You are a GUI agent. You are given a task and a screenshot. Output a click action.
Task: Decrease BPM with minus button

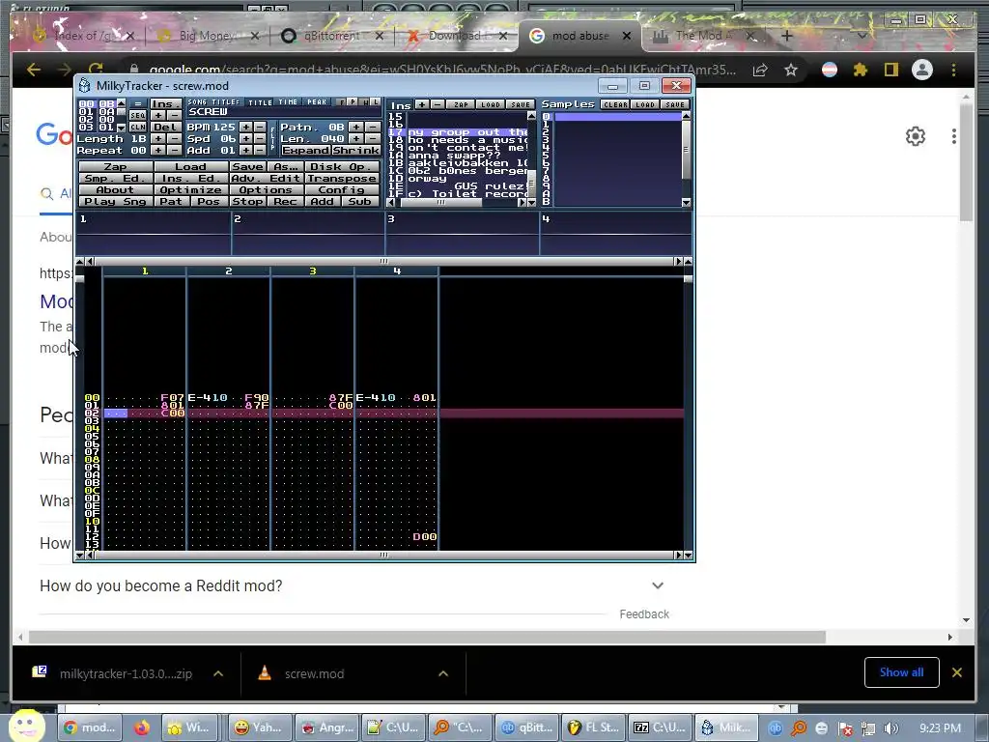pos(260,127)
